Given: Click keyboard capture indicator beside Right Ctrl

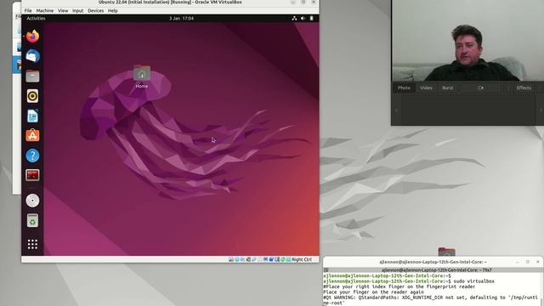Looking at the screenshot, I should [288, 259].
